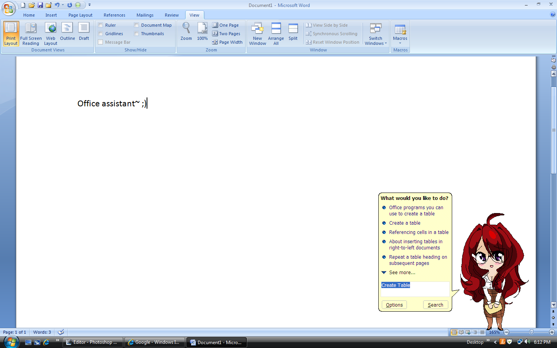
Task: Open the Insert tab
Action: [x=51, y=15]
